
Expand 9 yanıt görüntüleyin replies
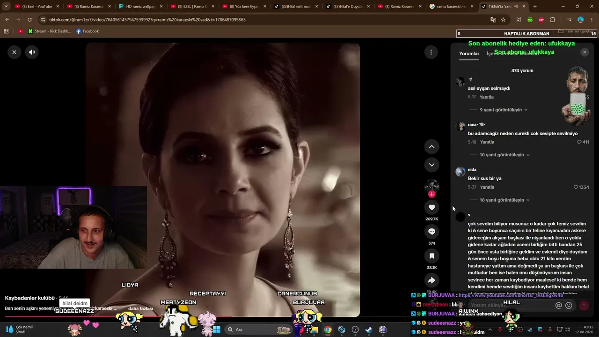coord(504,110)
